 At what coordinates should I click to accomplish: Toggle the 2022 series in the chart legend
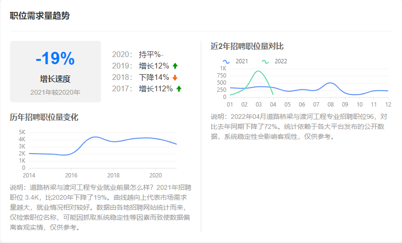pyautogui.click(x=274, y=61)
